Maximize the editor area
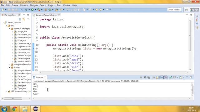 (191, 15)
